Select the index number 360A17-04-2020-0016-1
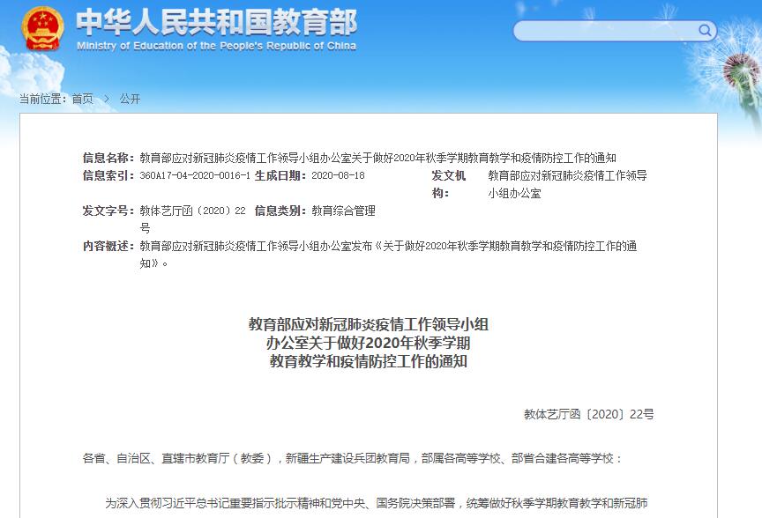Image resolution: width=762 pixels, height=518 pixels. click(195, 175)
